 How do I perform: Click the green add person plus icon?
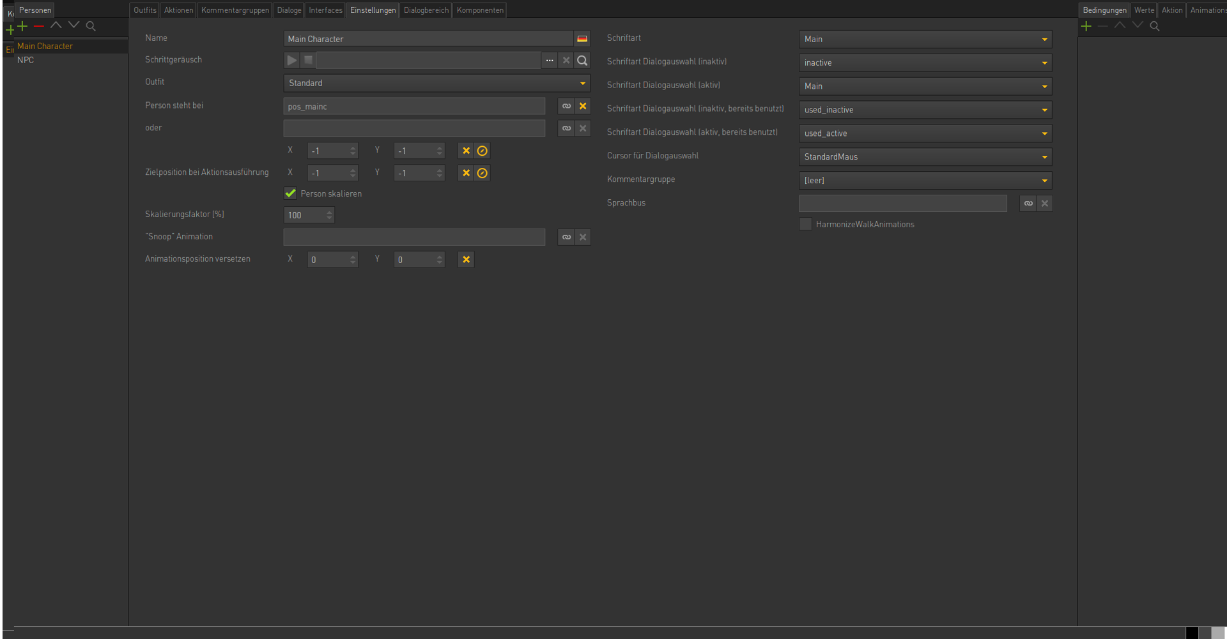22,26
